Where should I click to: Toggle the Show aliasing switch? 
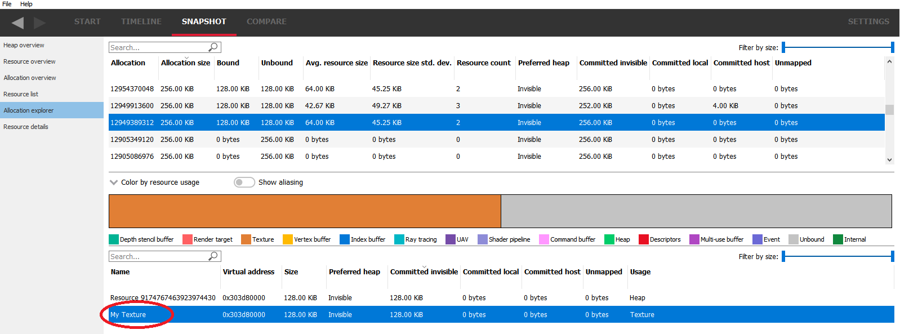coord(244,182)
